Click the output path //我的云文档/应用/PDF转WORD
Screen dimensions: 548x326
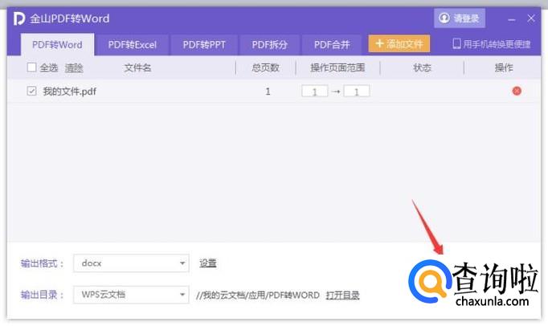click(258, 295)
